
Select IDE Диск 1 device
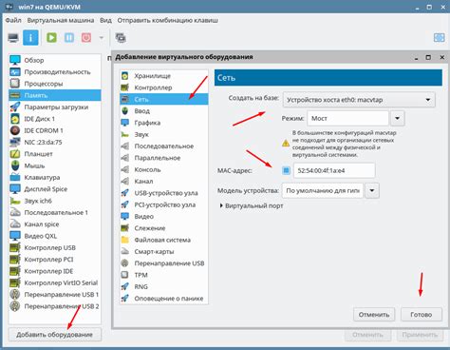click(55, 119)
